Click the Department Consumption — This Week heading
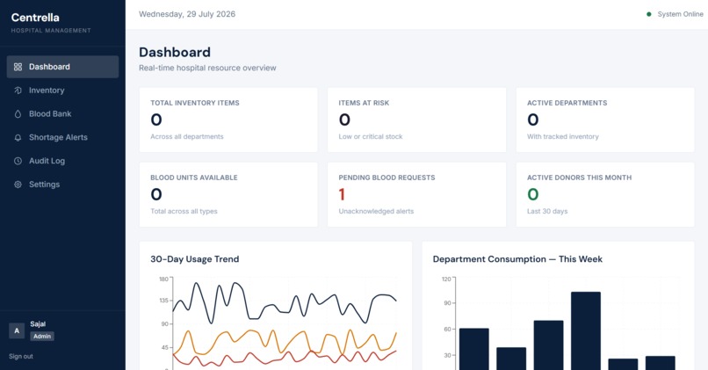708x370 pixels. point(517,259)
